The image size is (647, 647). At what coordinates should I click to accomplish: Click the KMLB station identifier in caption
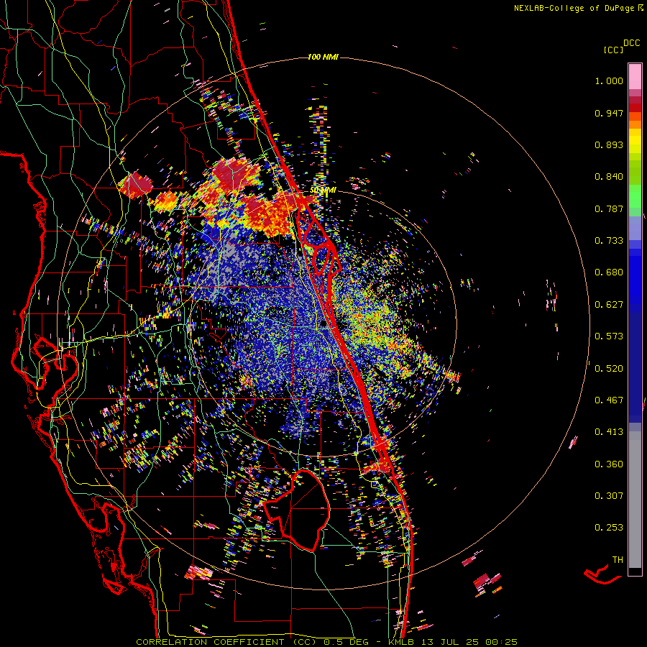click(401, 642)
